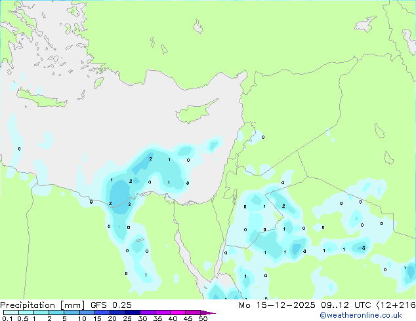Click the '50' legend scale value
Image resolution: width=416 pixels, height=321 pixels.
click(203, 318)
